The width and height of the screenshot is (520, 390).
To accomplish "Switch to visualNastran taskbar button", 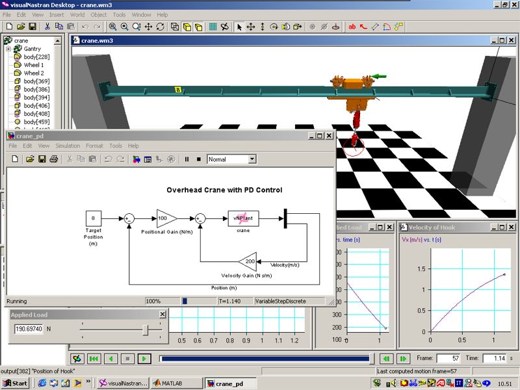I will [123, 383].
